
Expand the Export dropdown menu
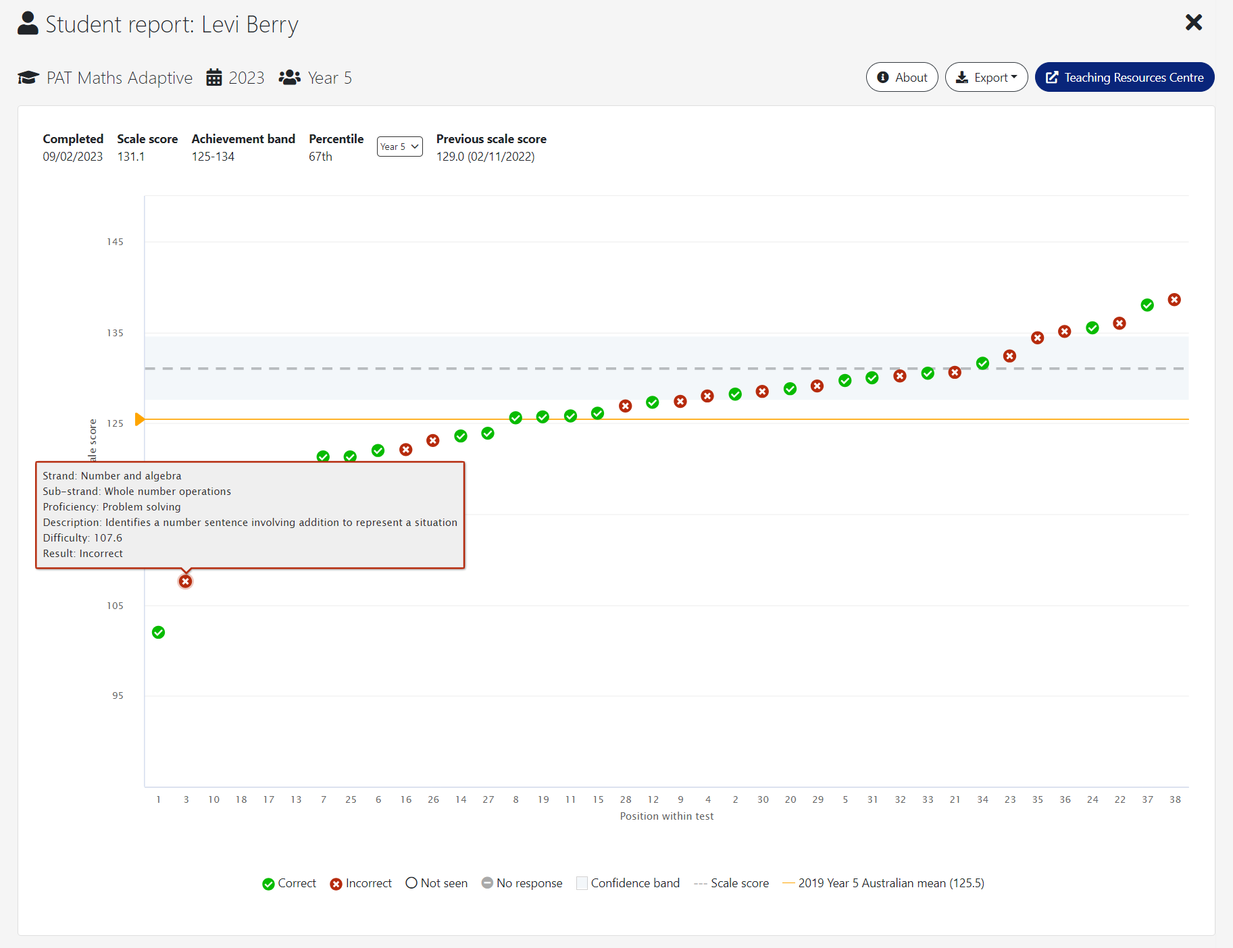pyautogui.click(x=986, y=78)
